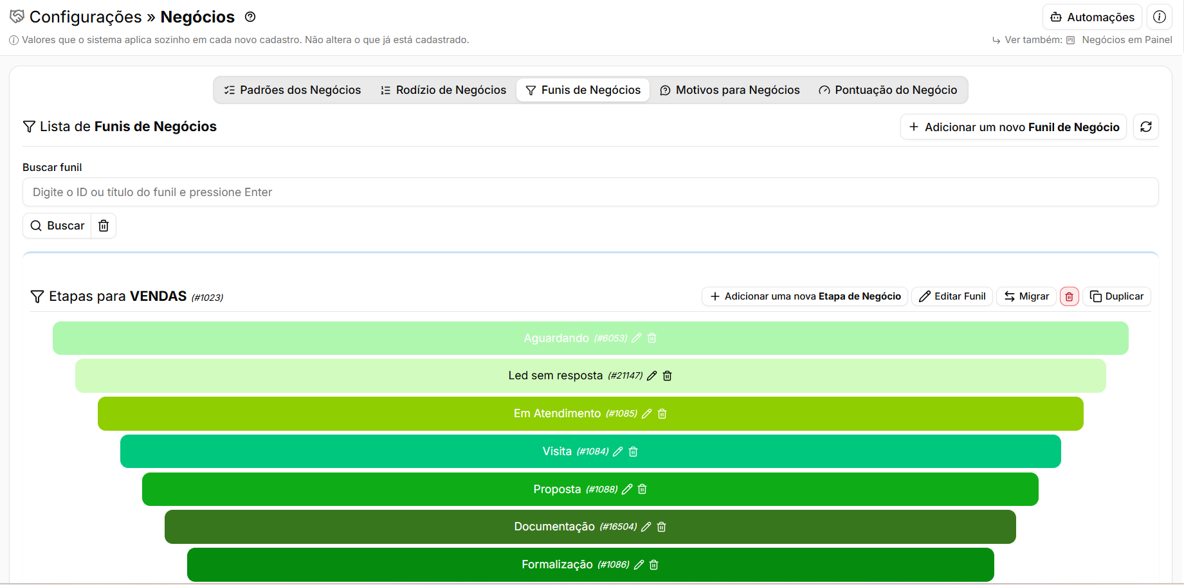Screen dimensions: 1184x585
Task: Delete the VENDAS funnel with red trash
Action: tap(1070, 296)
